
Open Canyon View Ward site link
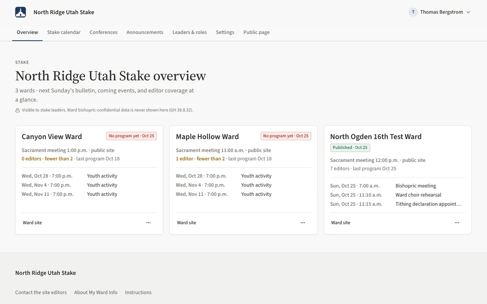click(32, 223)
